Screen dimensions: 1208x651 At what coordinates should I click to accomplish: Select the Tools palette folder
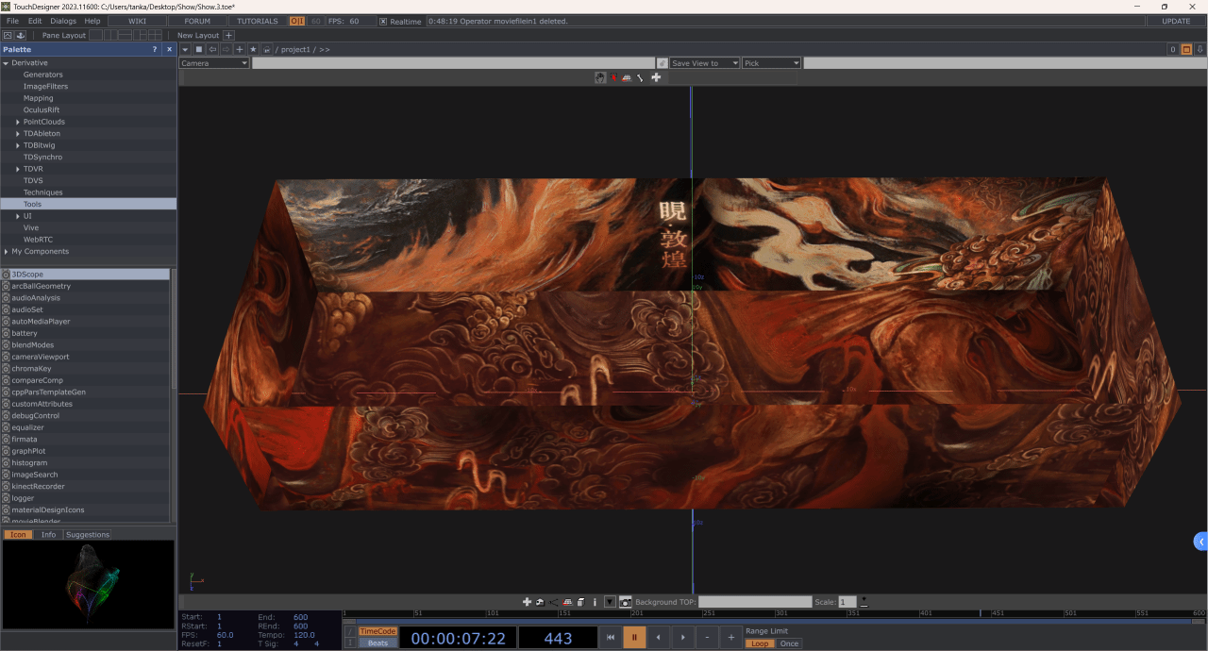click(89, 204)
